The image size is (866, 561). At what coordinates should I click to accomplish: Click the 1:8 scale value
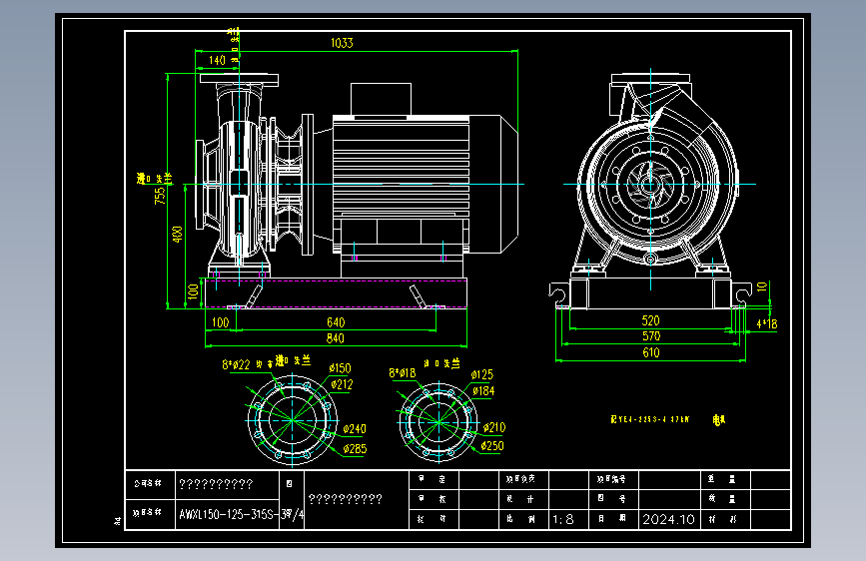pos(562,520)
